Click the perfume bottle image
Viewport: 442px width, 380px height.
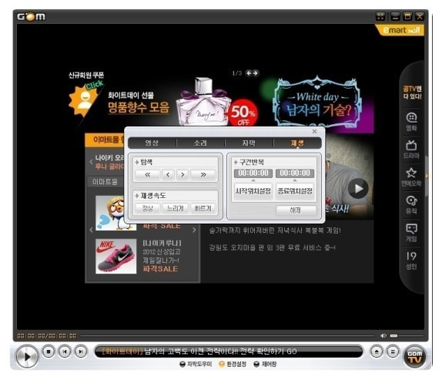pyautogui.click(x=203, y=102)
